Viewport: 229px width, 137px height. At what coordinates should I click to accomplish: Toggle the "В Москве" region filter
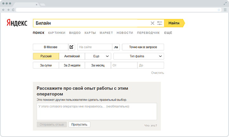(51, 47)
